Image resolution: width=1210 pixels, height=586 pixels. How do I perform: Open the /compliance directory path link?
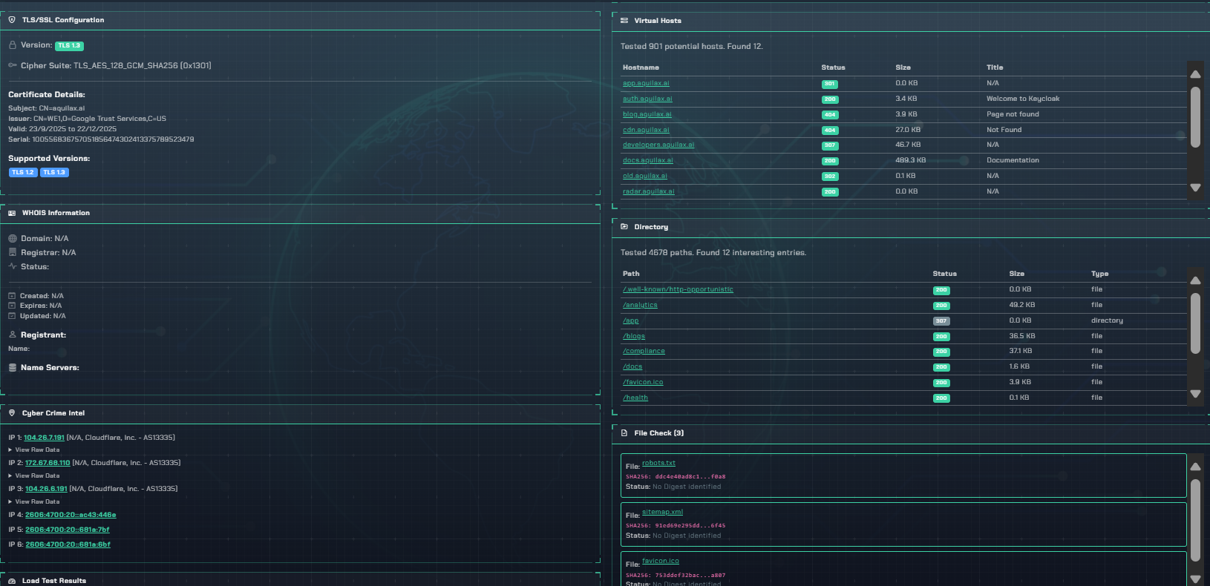pyautogui.click(x=644, y=351)
